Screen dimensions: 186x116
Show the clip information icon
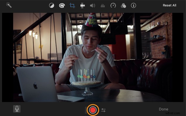click(x=133, y=6)
